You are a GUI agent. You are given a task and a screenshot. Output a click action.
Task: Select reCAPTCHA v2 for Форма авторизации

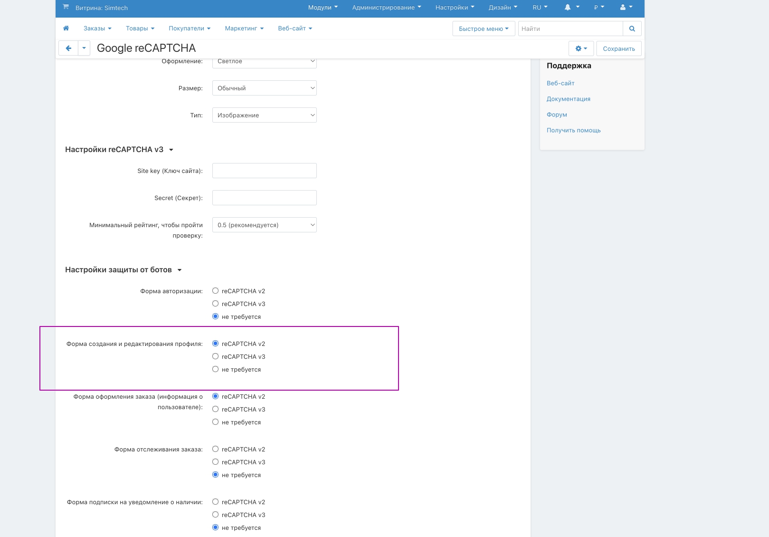(216, 291)
